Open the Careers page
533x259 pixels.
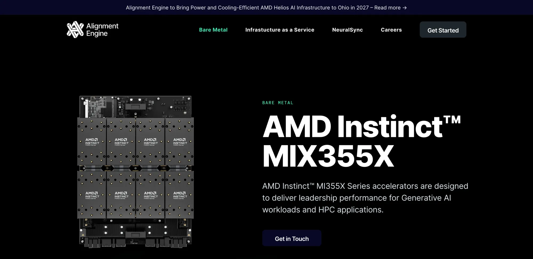391,30
